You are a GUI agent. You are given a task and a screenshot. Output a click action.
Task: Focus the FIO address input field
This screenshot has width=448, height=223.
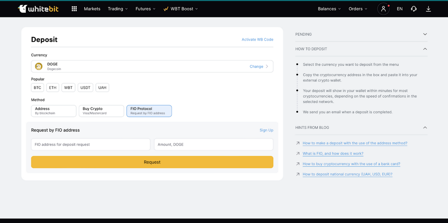(90, 144)
